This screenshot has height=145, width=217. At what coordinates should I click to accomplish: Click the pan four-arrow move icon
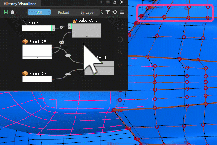coord(120,65)
